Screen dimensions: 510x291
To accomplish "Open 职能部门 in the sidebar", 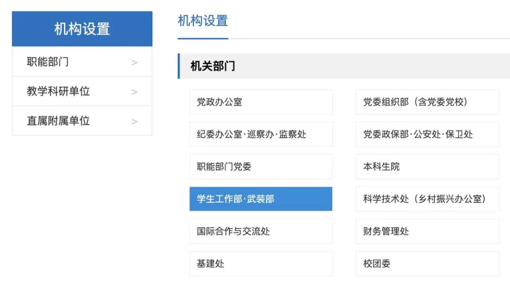I will point(48,62).
